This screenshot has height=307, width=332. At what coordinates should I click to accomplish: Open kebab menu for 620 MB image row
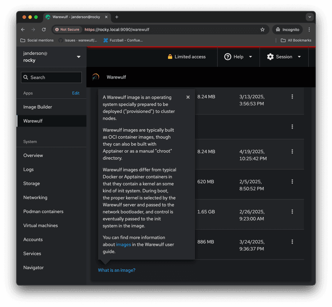coord(292,182)
